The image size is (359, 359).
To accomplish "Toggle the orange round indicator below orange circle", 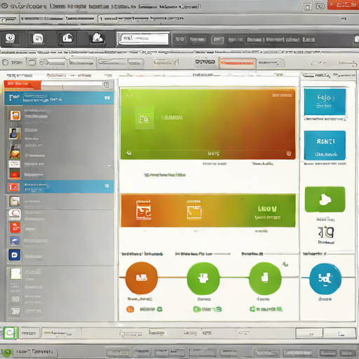I will 130,309.
